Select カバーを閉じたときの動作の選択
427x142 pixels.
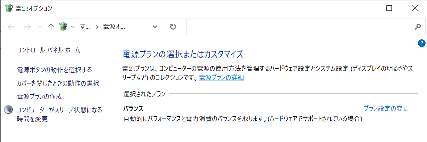(x=58, y=83)
